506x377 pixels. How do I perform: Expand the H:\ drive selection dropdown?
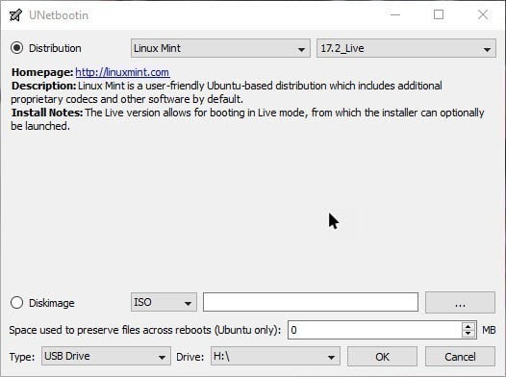[x=275, y=356]
